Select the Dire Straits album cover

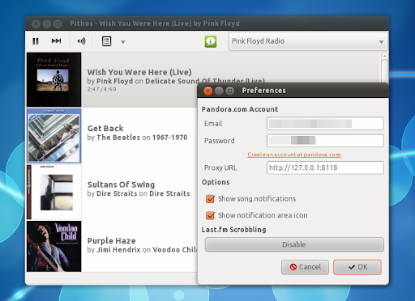click(53, 192)
